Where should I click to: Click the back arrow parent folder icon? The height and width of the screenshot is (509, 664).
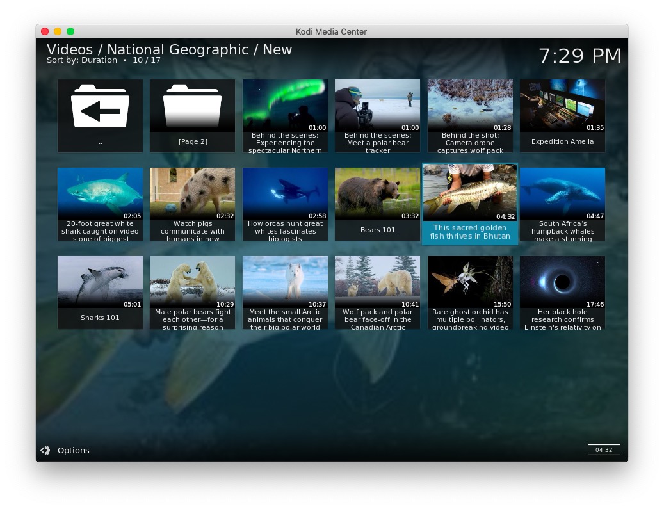(100, 107)
